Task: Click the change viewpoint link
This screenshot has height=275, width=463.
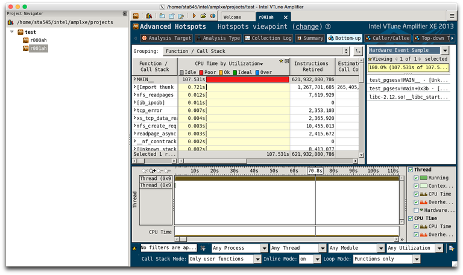Action: tap(307, 27)
